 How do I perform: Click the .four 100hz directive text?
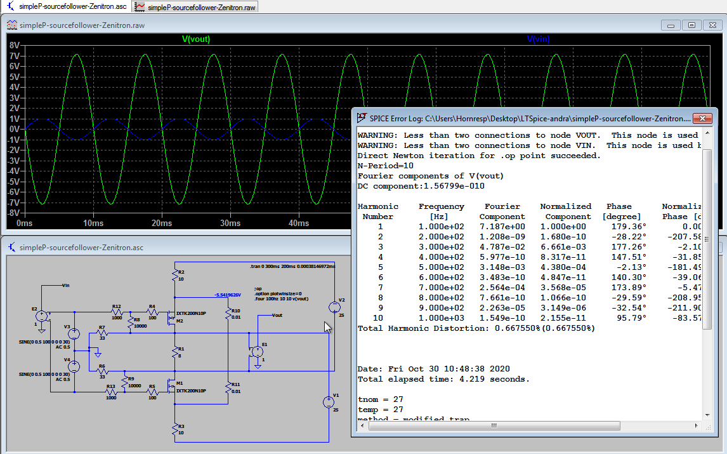tap(281, 299)
